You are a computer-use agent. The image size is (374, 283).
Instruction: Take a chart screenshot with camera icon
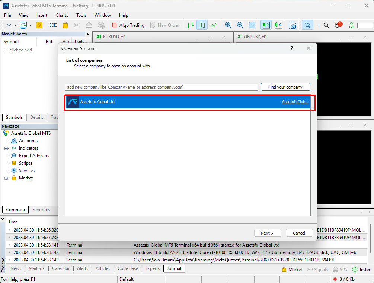point(292,25)
